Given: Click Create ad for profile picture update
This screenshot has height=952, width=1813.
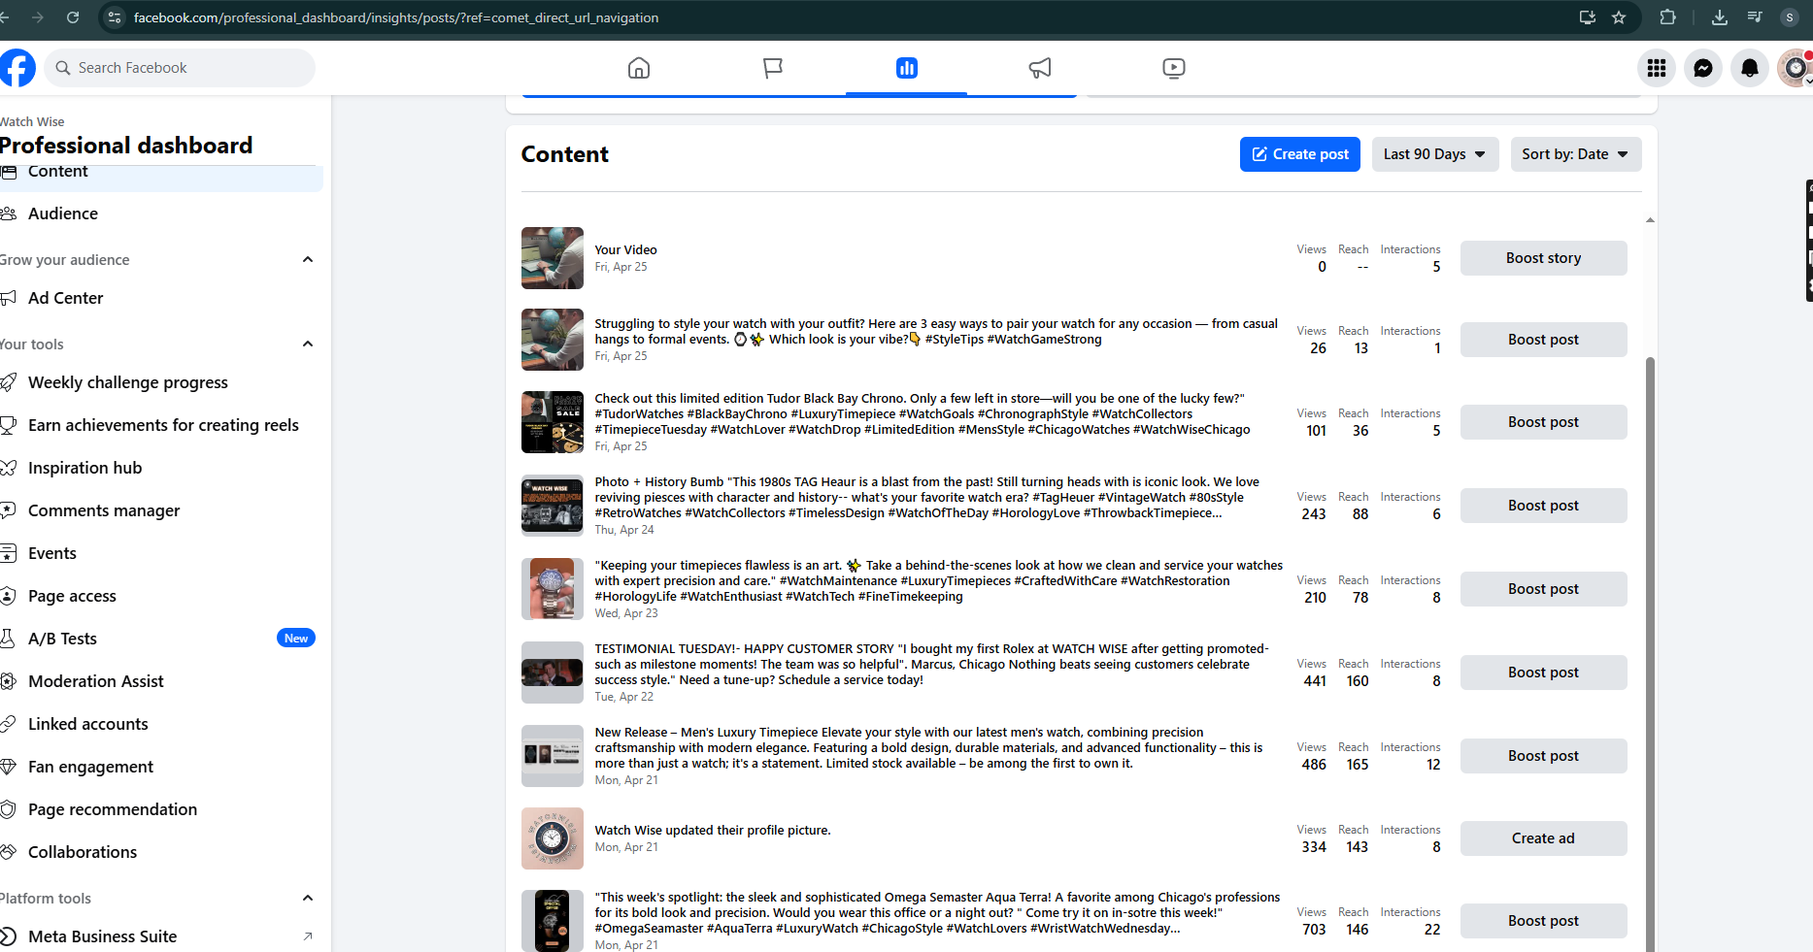Looking at the screenshot, I should [x=1544, y=838].
